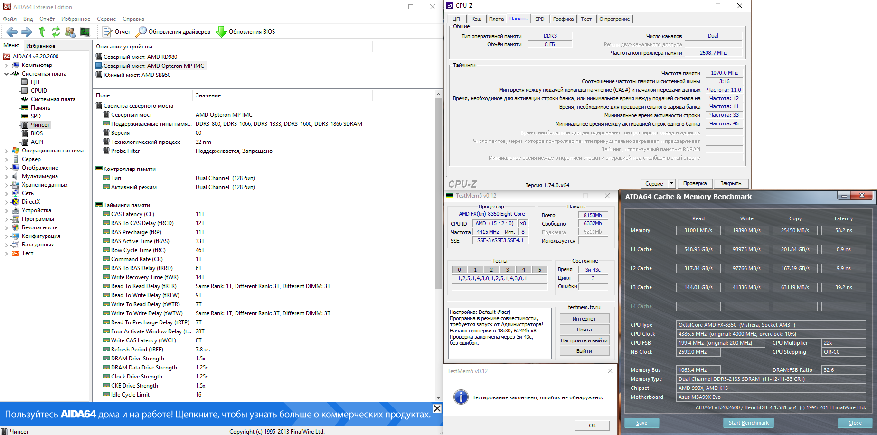877x435 pixels.
Task: Open Обновления драйверов in the toolbar
Action: (x=173, y=32)
